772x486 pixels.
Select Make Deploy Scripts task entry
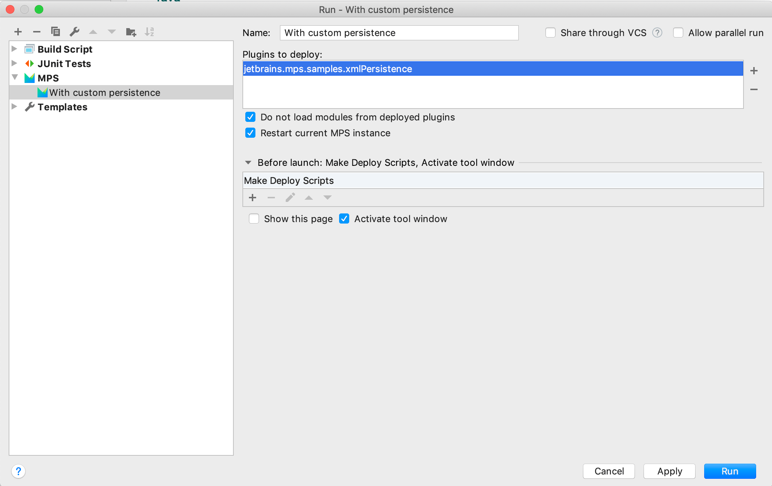click(289, 181)
